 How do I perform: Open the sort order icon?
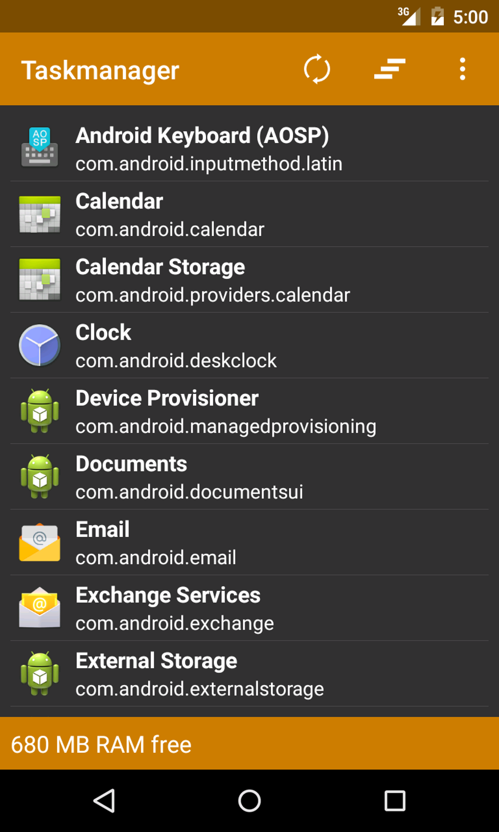pyautogui.click(x=390, y=69)
